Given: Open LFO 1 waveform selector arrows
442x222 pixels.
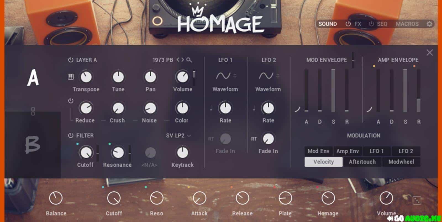Looking at the screenshot, I should tap(235, 75).
